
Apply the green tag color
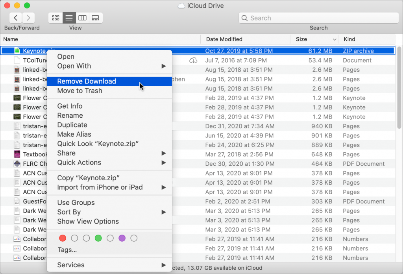pyautogui.click(x=98, y=238)
